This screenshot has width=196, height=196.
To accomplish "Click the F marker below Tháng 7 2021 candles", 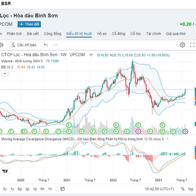I will pos(93,131).
